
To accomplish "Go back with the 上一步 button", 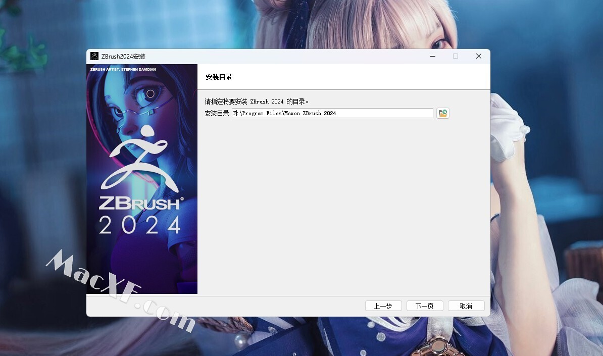I will pos(383,306).
